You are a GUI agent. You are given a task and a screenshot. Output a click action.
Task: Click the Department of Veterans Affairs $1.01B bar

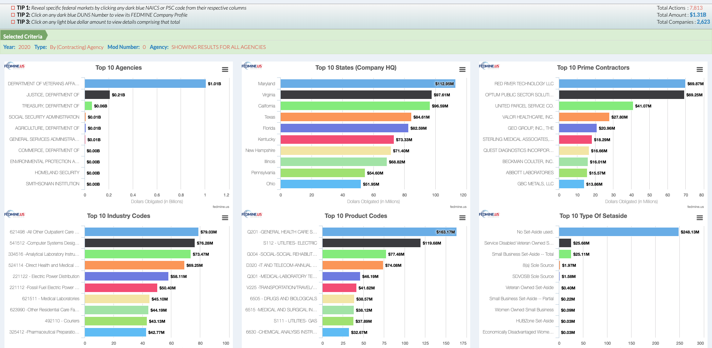(145, 84)
